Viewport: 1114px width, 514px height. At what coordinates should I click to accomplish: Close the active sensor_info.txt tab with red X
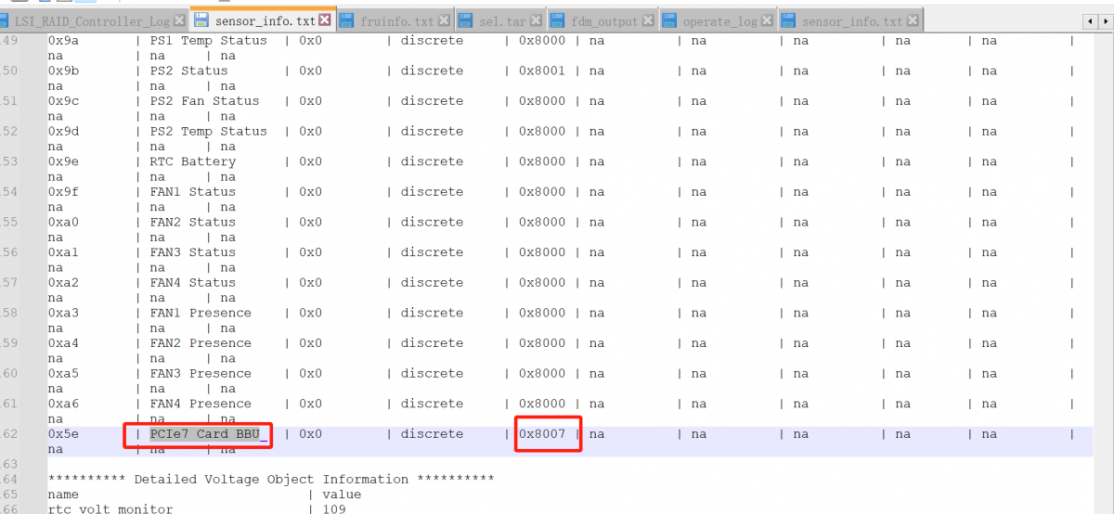click(x=324, y=19)
